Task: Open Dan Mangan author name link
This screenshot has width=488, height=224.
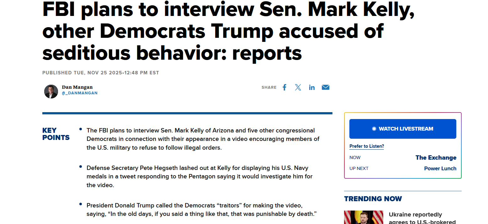Action: coord(77,87)
